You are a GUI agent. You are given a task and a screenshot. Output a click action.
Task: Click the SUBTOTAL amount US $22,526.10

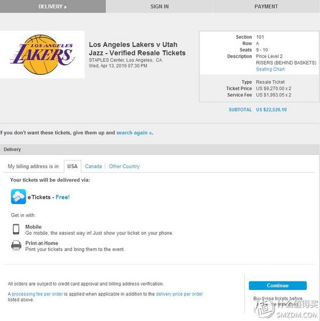(x=271, y=109)
